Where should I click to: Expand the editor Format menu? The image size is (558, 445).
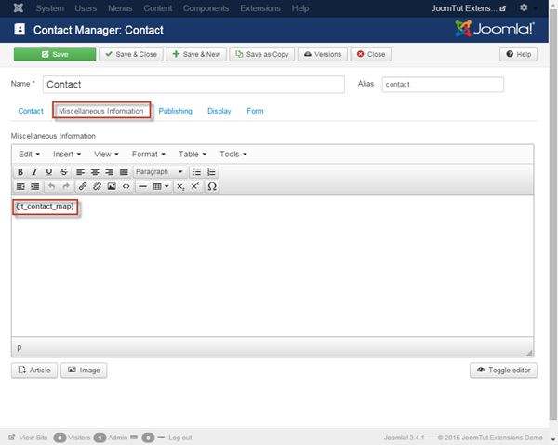[x=149, y=155]
